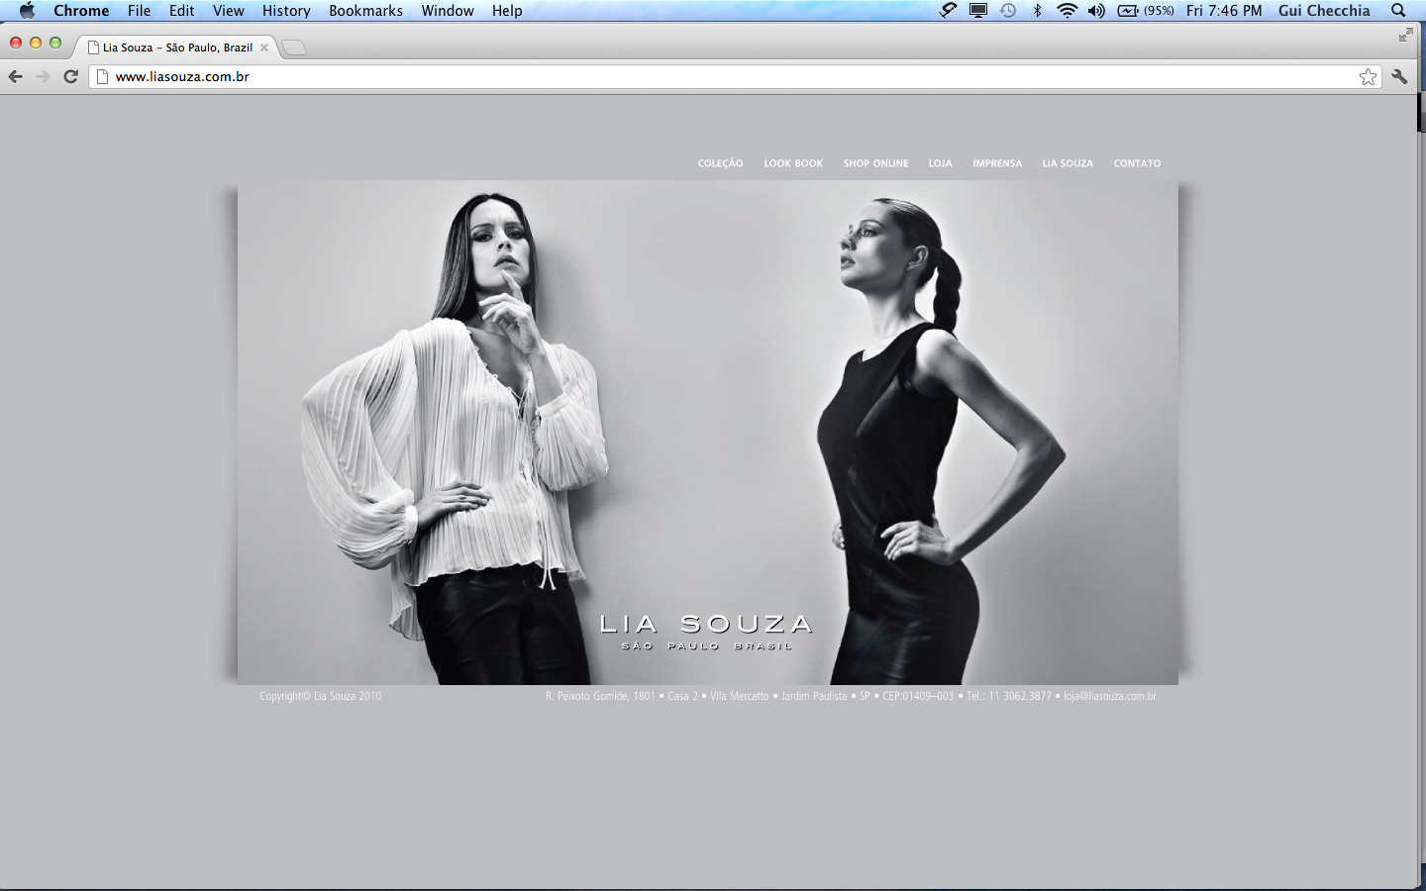This screenshot has height=891, width=1426.
Task: Select the Lia Souza – São Paulo tab
Action: 176,47
